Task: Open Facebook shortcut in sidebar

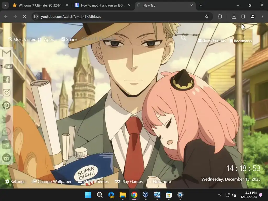Action: point(7,80)
